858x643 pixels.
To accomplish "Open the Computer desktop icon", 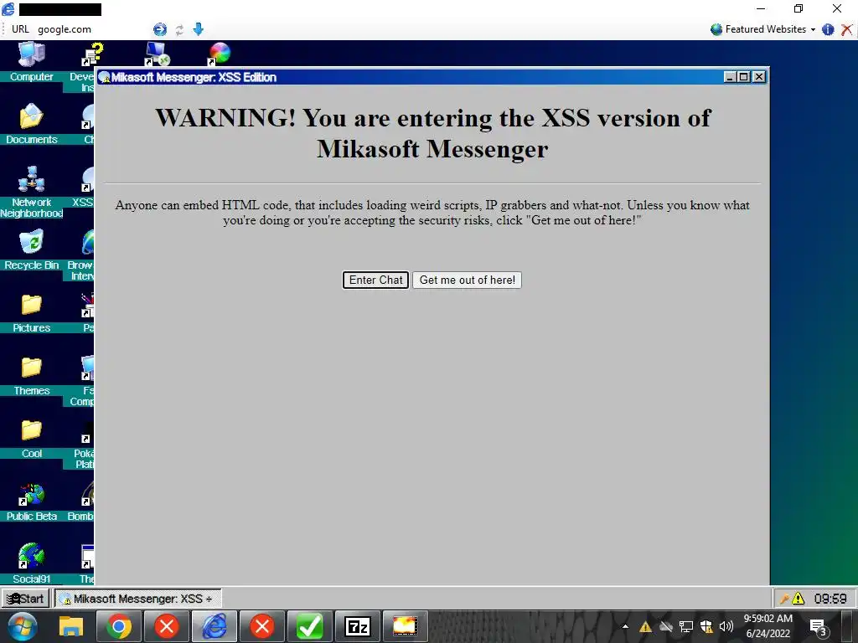I will 31,62.
